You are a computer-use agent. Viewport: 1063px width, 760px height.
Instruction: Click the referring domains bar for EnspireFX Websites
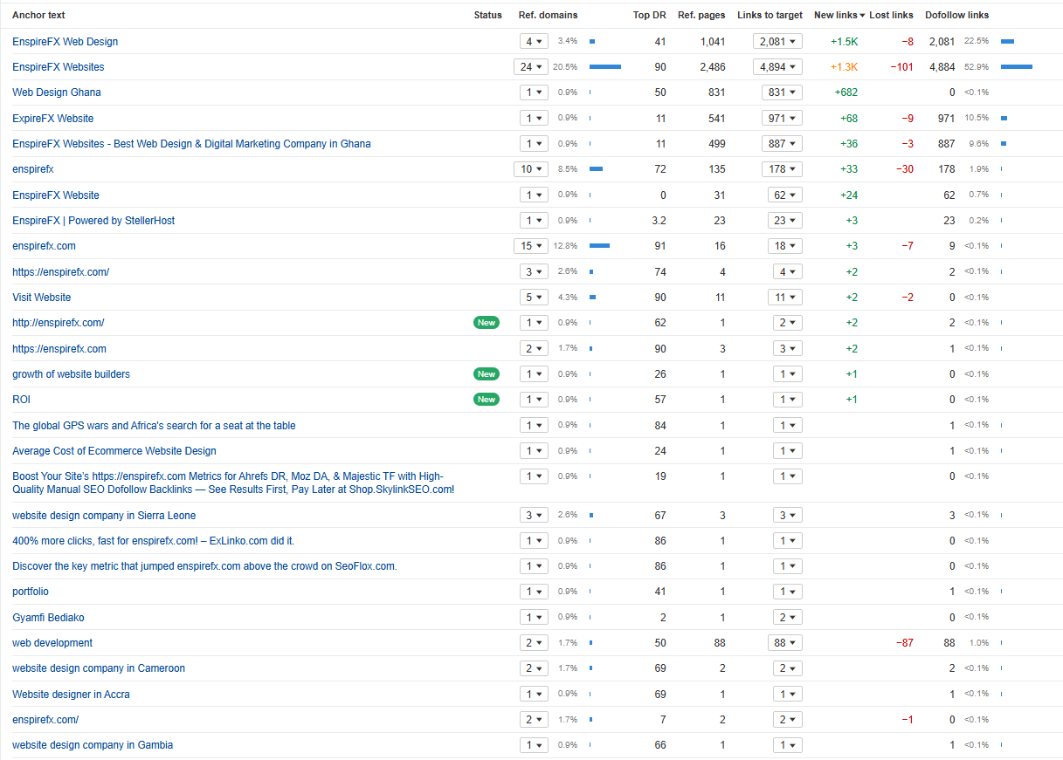pyautogui.click(x=604, y=67)
